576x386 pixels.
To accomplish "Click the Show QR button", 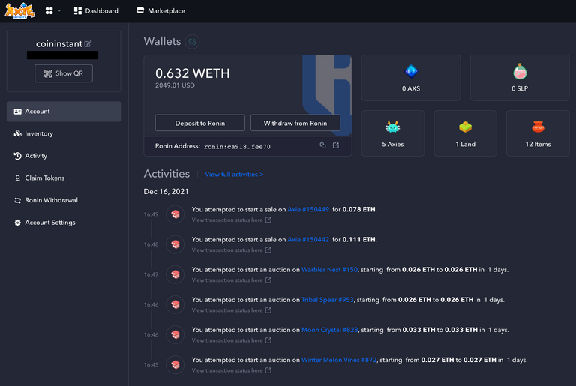I will (x=64, y=73).
